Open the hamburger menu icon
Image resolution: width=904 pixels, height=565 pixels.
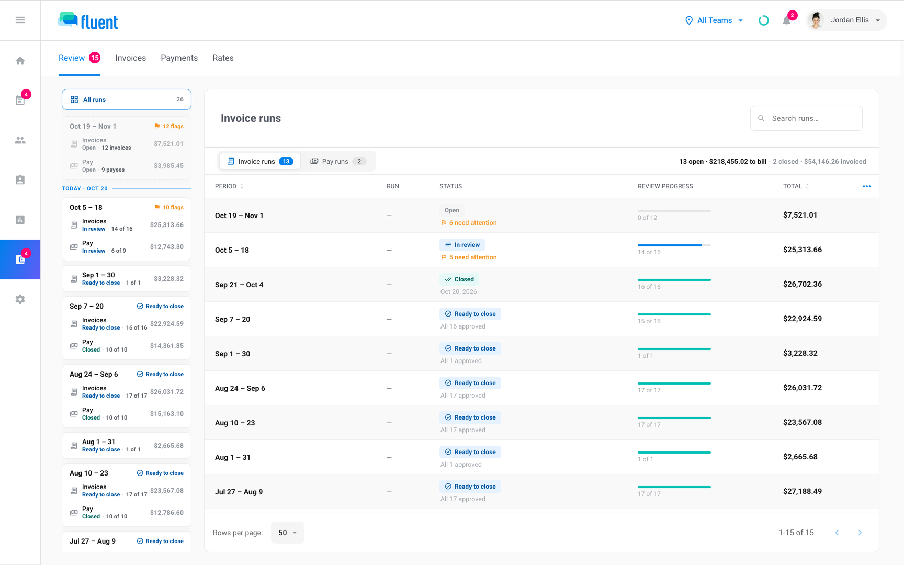(x=20, y=20)
